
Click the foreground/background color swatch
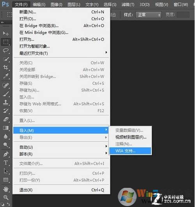point(3,205)
